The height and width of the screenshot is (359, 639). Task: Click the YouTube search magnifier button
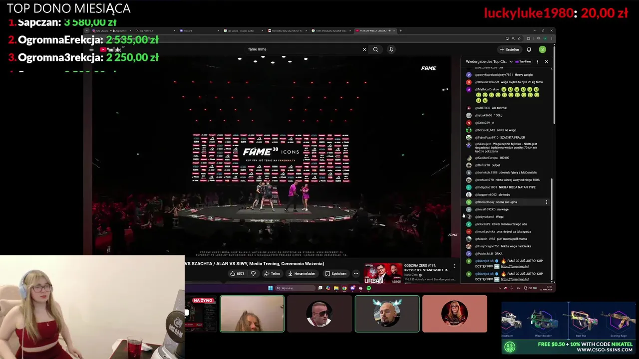(x=375, y=49)
